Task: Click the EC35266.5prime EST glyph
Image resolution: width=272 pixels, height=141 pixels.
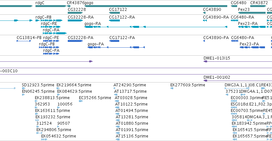Action: click(x=81, y=101)
